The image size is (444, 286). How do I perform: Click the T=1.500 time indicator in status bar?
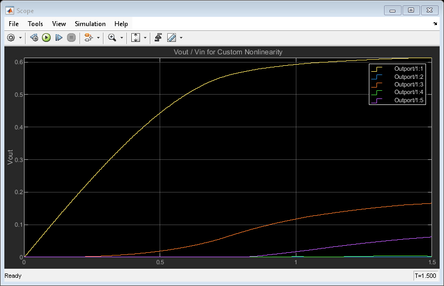pyautogui.click(x=425, y=276)
